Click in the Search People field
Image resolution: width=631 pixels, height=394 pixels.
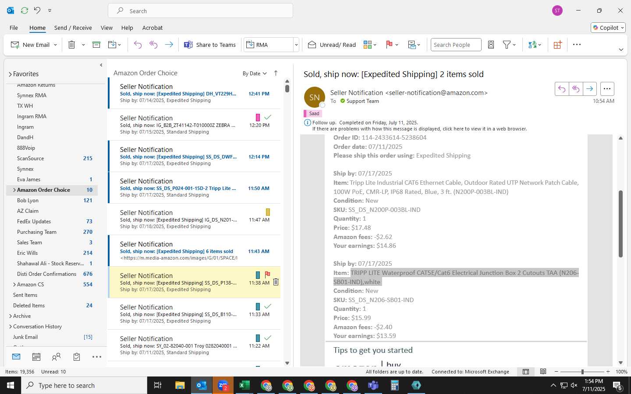tap(456, 45)
